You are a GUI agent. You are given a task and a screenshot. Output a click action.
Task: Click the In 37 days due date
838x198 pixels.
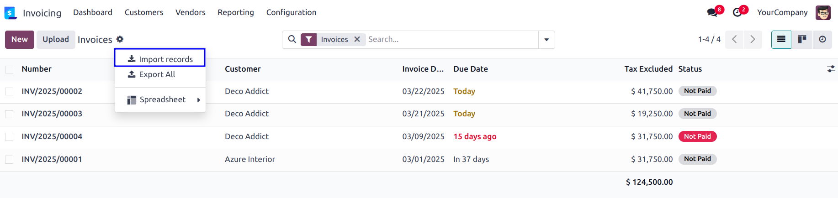pos(471,159)
